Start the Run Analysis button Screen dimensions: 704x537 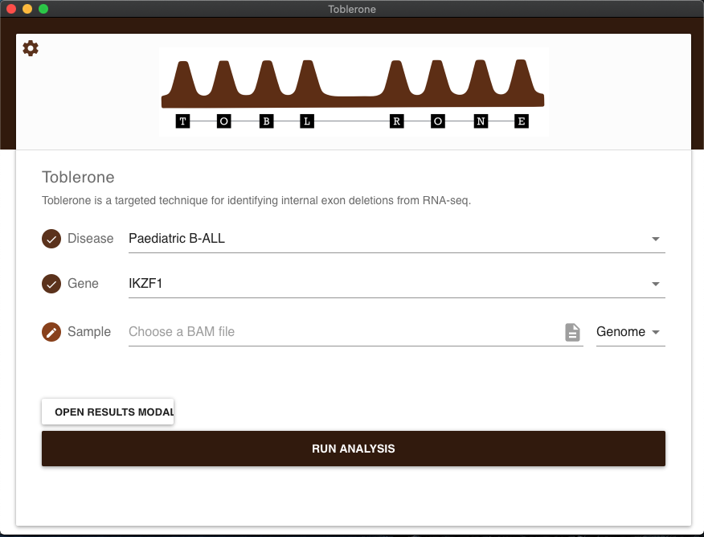coord(354,449)
